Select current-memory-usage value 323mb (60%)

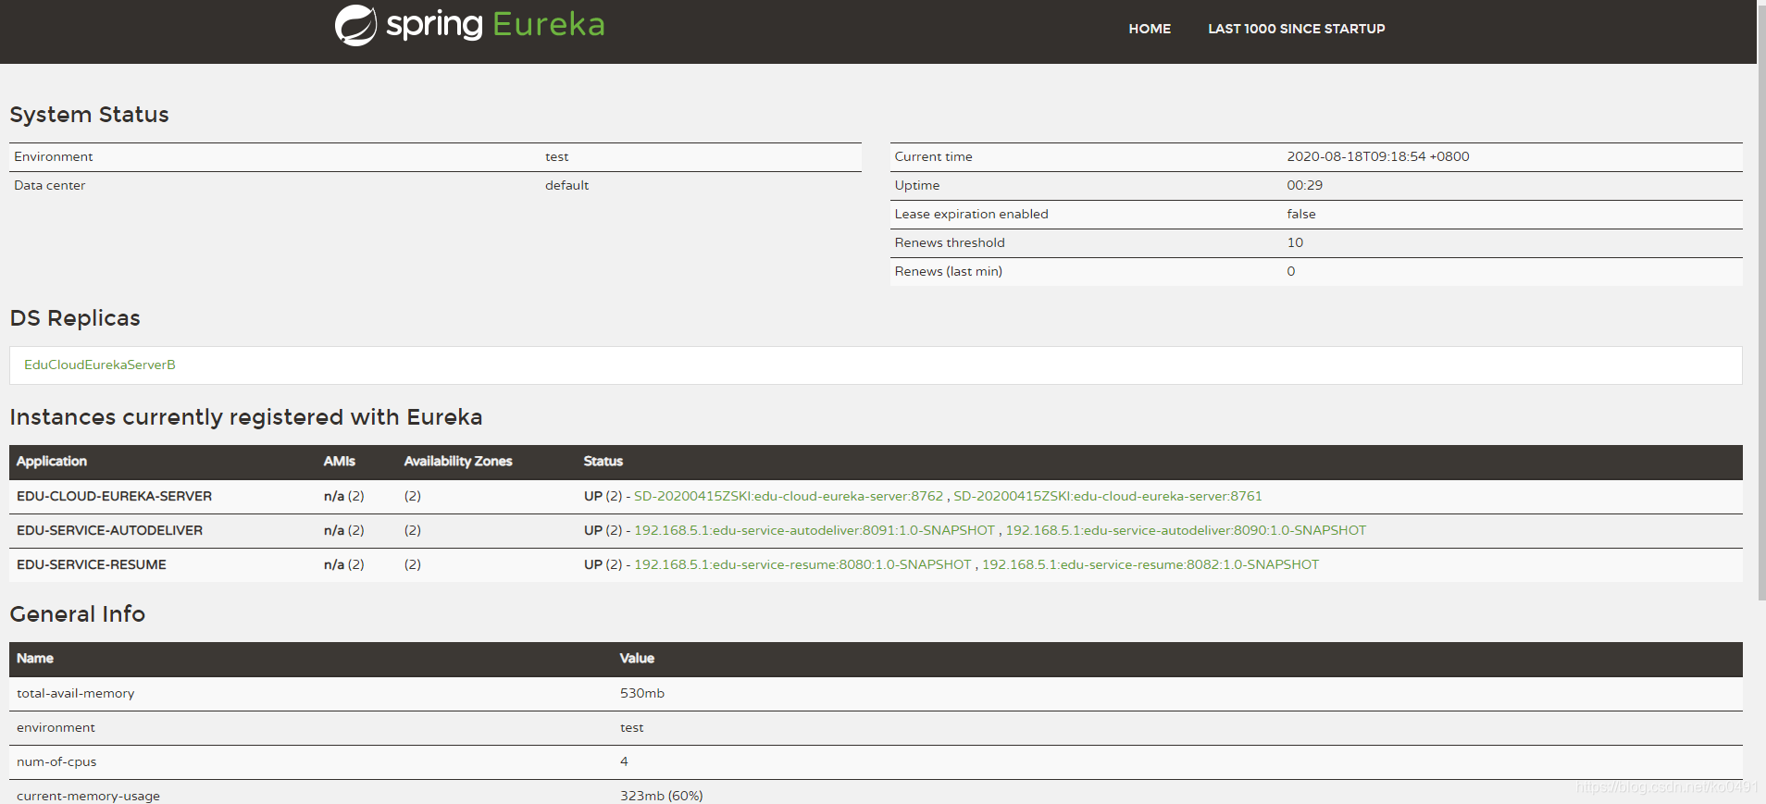click(662, 796)
